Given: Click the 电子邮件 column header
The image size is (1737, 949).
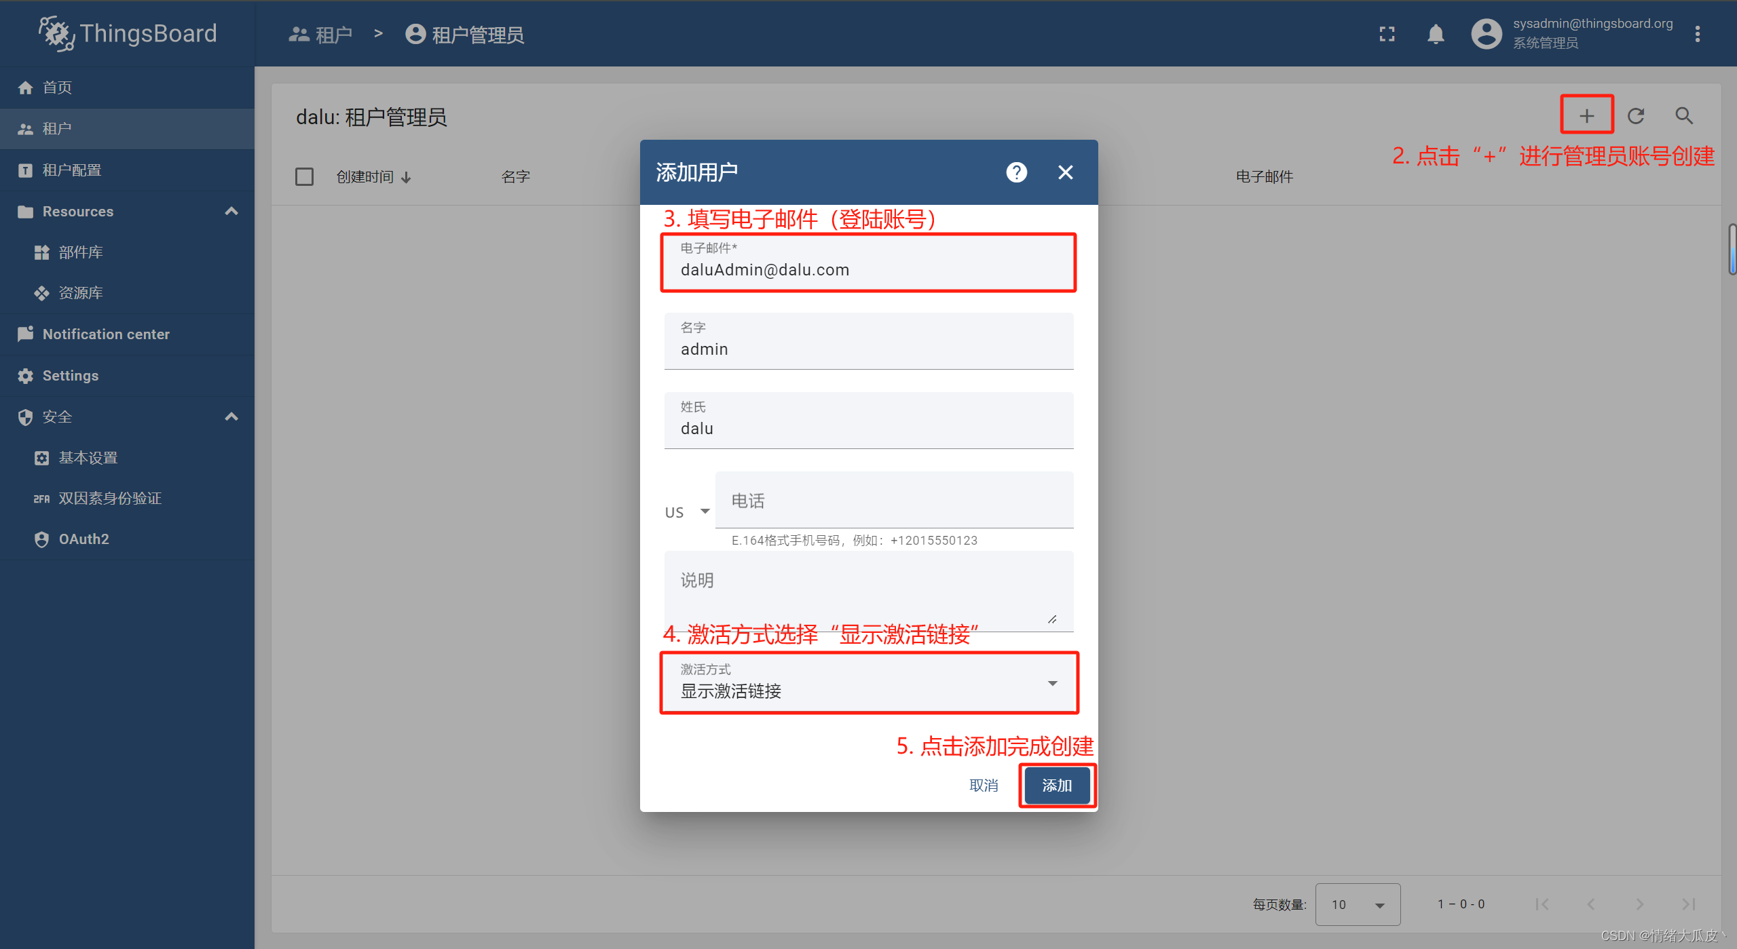Looking at the screenshot, I should click(x=1265, y=177).
